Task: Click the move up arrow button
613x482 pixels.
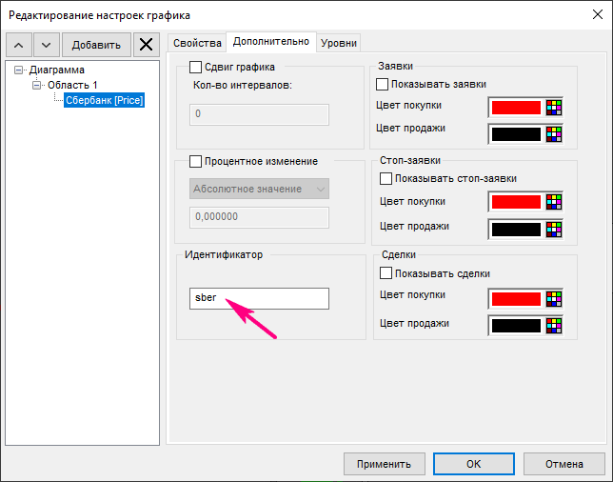Action: pos(20,45)
